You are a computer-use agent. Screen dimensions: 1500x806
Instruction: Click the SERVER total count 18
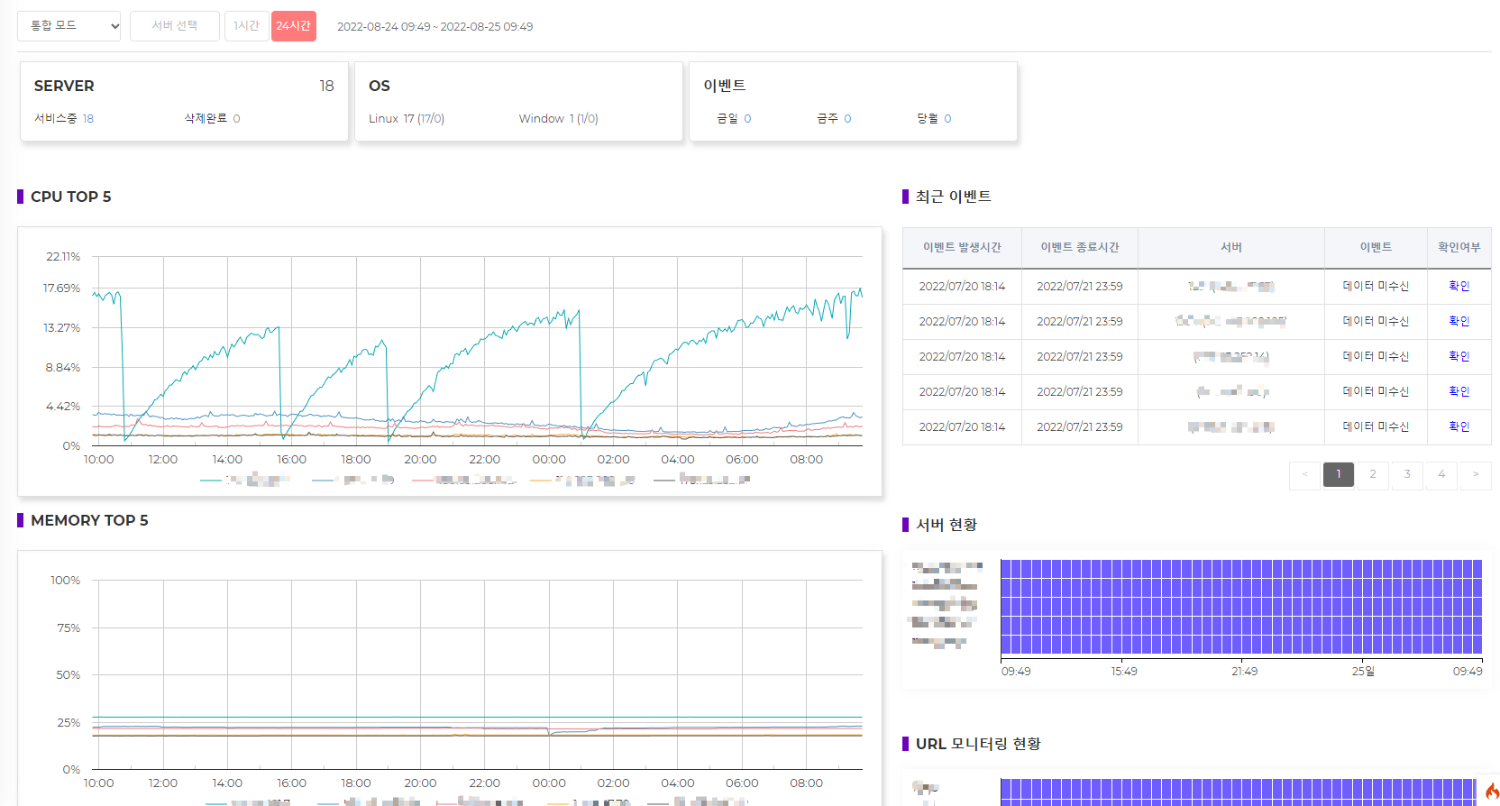pos(326,86)
